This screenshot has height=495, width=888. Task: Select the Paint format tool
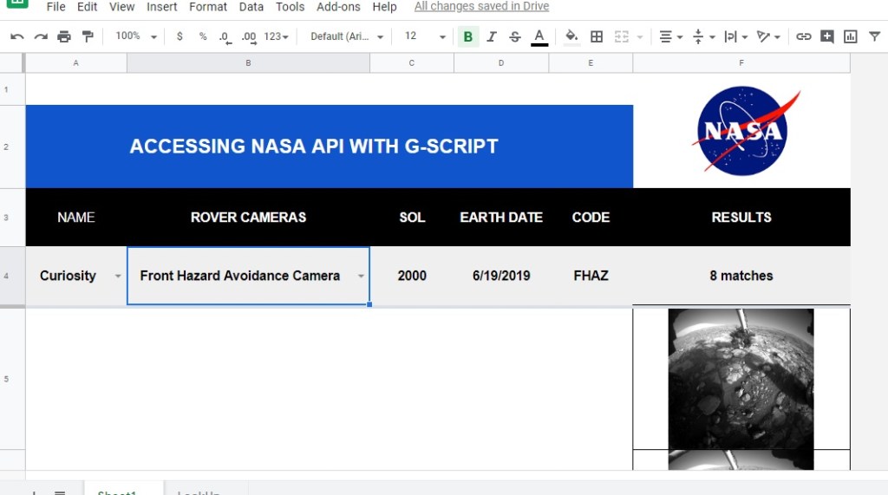[87, 36]
